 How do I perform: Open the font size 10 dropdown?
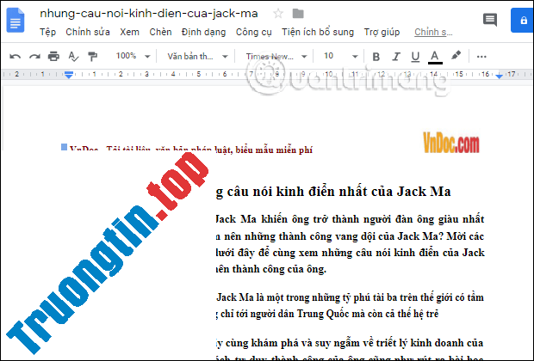tap(340, 56)
